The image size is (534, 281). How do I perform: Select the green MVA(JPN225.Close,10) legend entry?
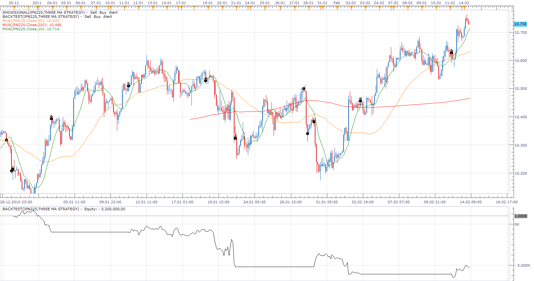[31, 29]
